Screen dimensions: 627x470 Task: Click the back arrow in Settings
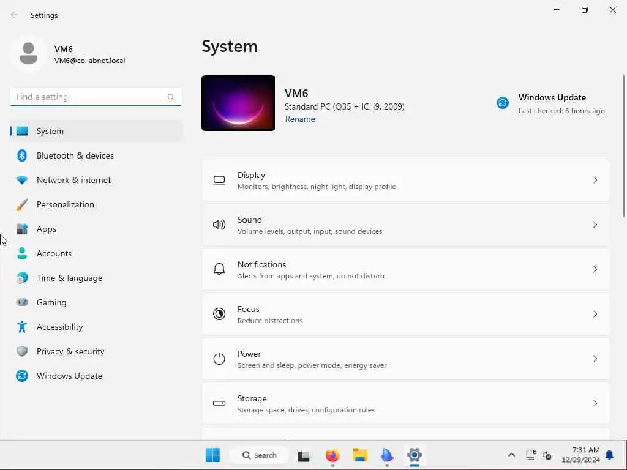tap(15, 15)
